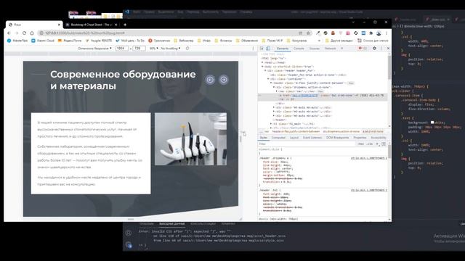Viewport: 465px width, 261px height.
Task: Go to previous slide with left arrow
Action: click(x=210, y=80)
